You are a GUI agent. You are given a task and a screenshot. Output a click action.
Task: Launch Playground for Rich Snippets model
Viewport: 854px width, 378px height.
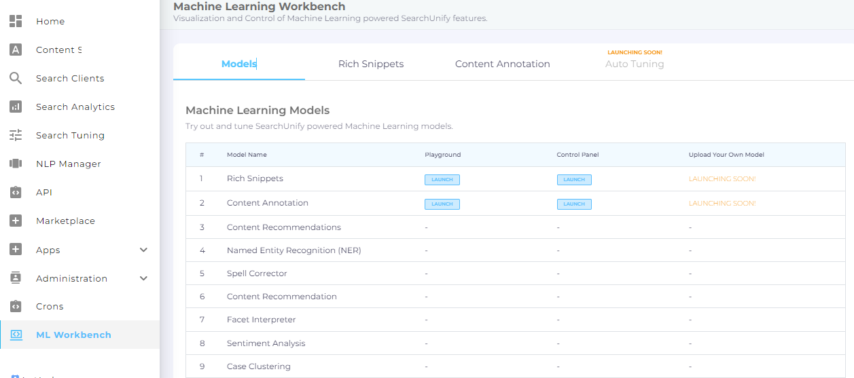(442, 180)
